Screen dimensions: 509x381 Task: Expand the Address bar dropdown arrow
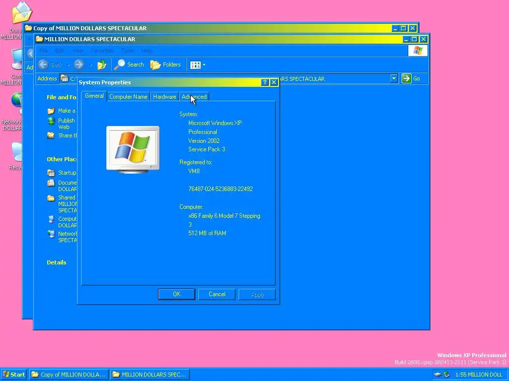click(394, 78)
